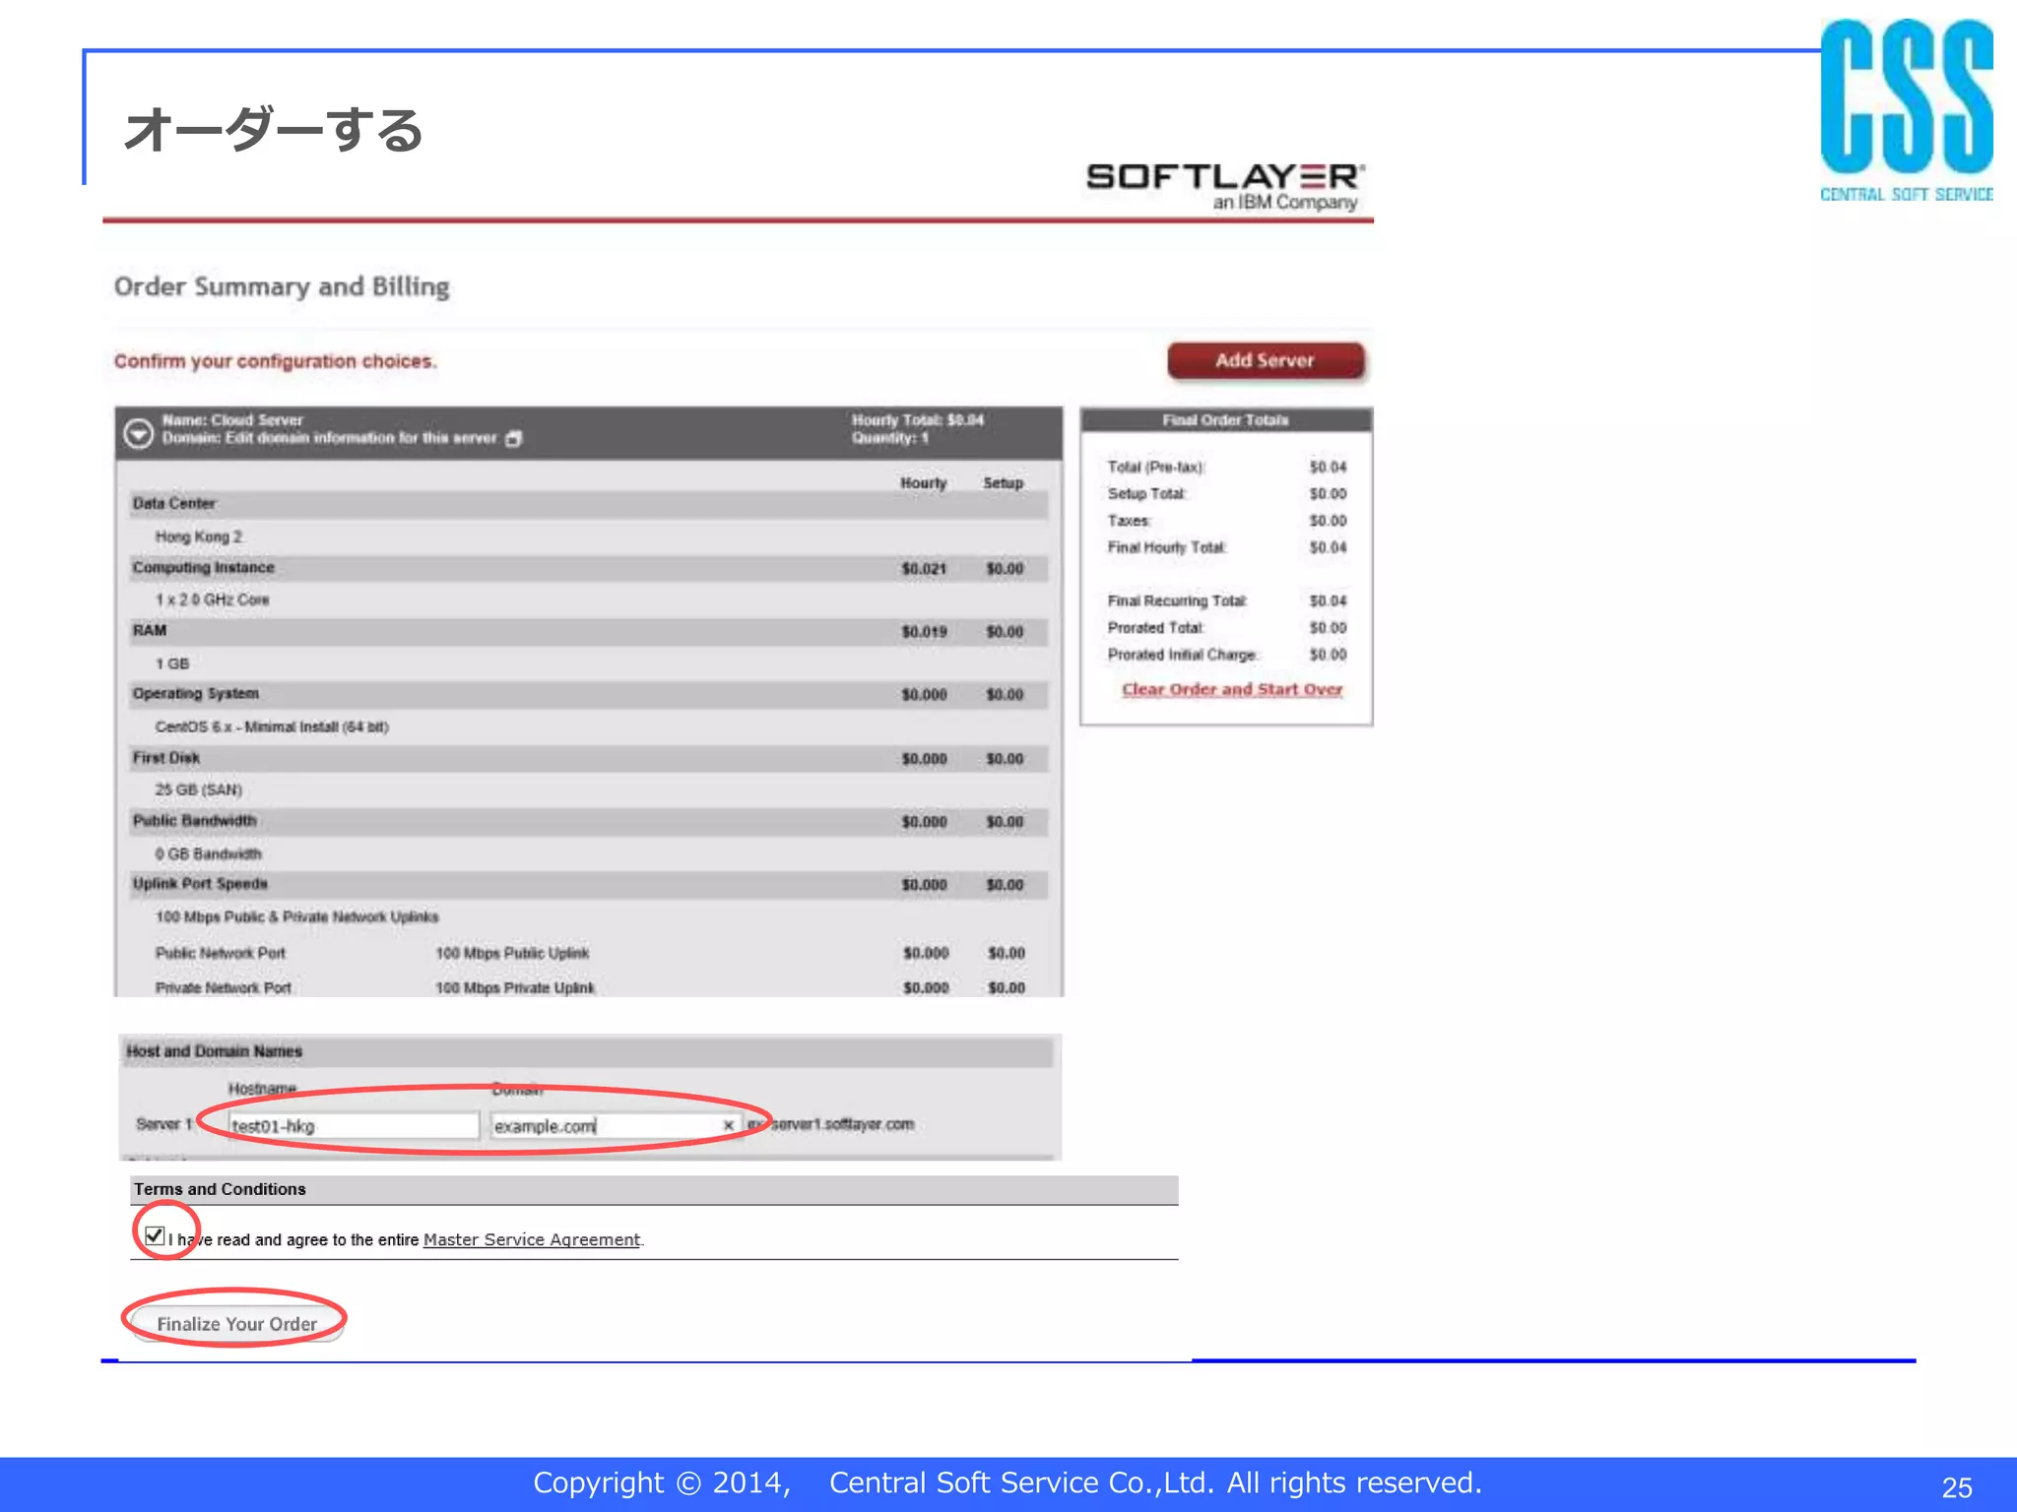The height and width of the screenshot is (1512, 2017).
Task: Select the First Disk row
Action: pyautogui.click(x=589, y=758)
